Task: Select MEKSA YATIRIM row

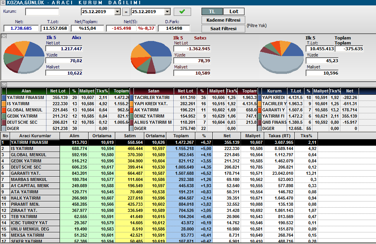Action: [x=188, y=235]
